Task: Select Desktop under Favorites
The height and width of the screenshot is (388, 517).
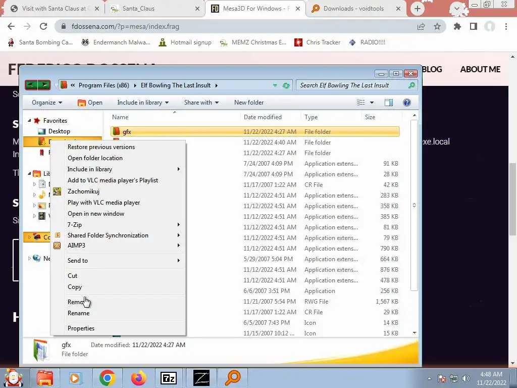Action: pos(60,131)
